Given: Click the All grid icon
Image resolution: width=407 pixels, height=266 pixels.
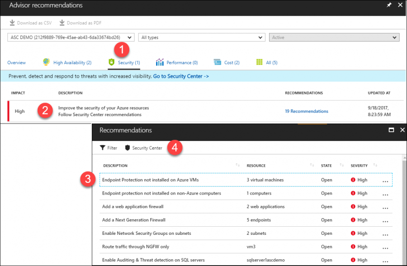Looking at the screenshot, I should pos(259,62).
